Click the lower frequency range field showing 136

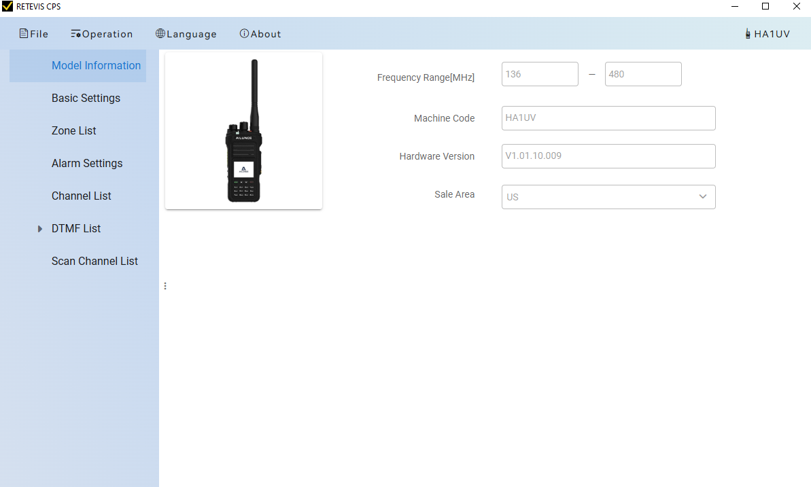[539, 74]
